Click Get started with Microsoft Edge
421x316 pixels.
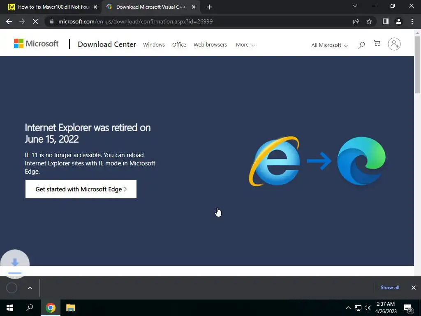click(x=81, y=189)
